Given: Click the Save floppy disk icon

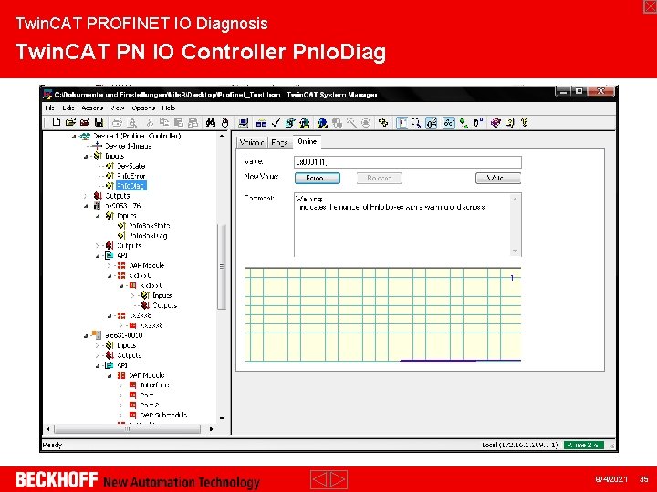Looking at the screenshot, I should click(x=99, y=123).
